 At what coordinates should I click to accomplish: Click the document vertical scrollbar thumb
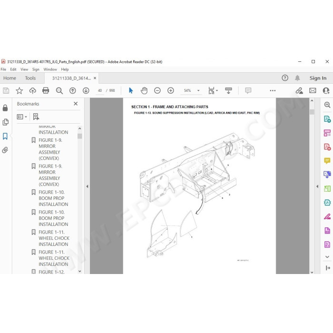(312, 112)
